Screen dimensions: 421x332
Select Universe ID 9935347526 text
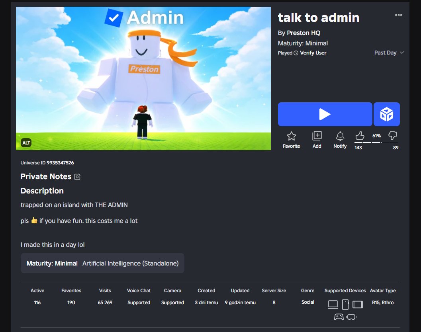(47, 163)
